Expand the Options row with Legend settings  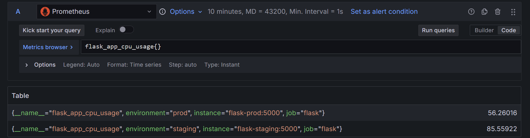click(40, 65)
